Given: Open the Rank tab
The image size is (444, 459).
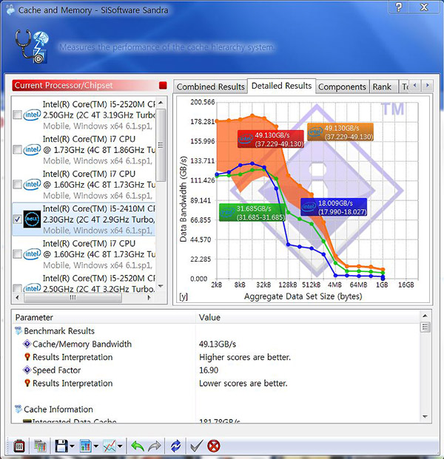Looking at the screenshot, I should (383, 87).
